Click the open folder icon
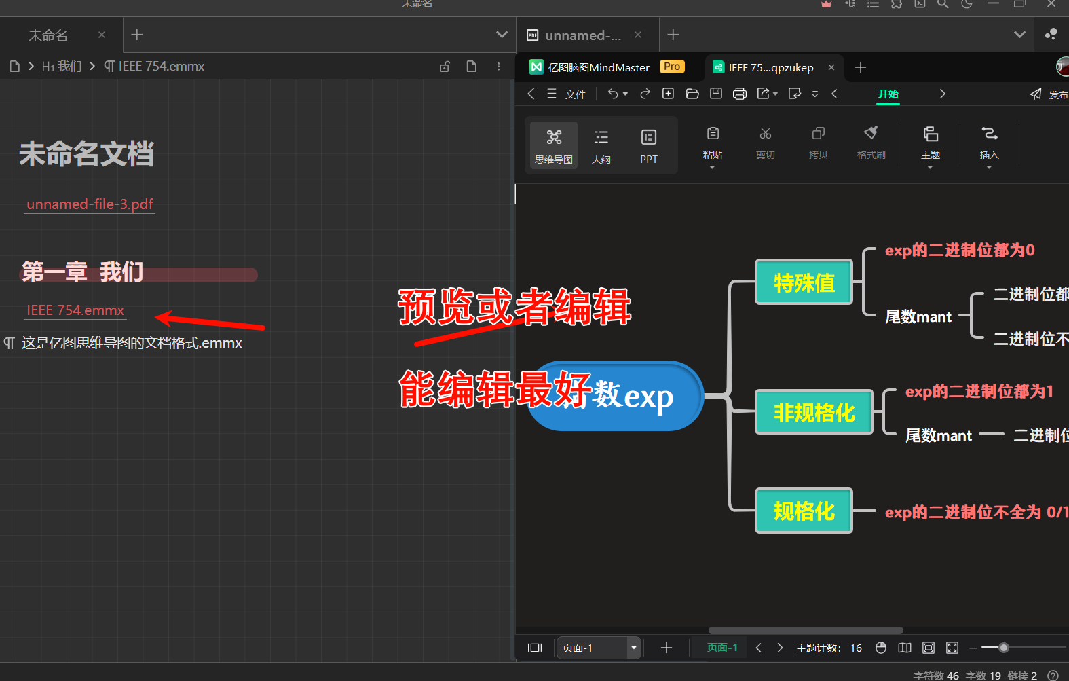The height and width of the screenshot is (681, 1069). click(692, 94)
